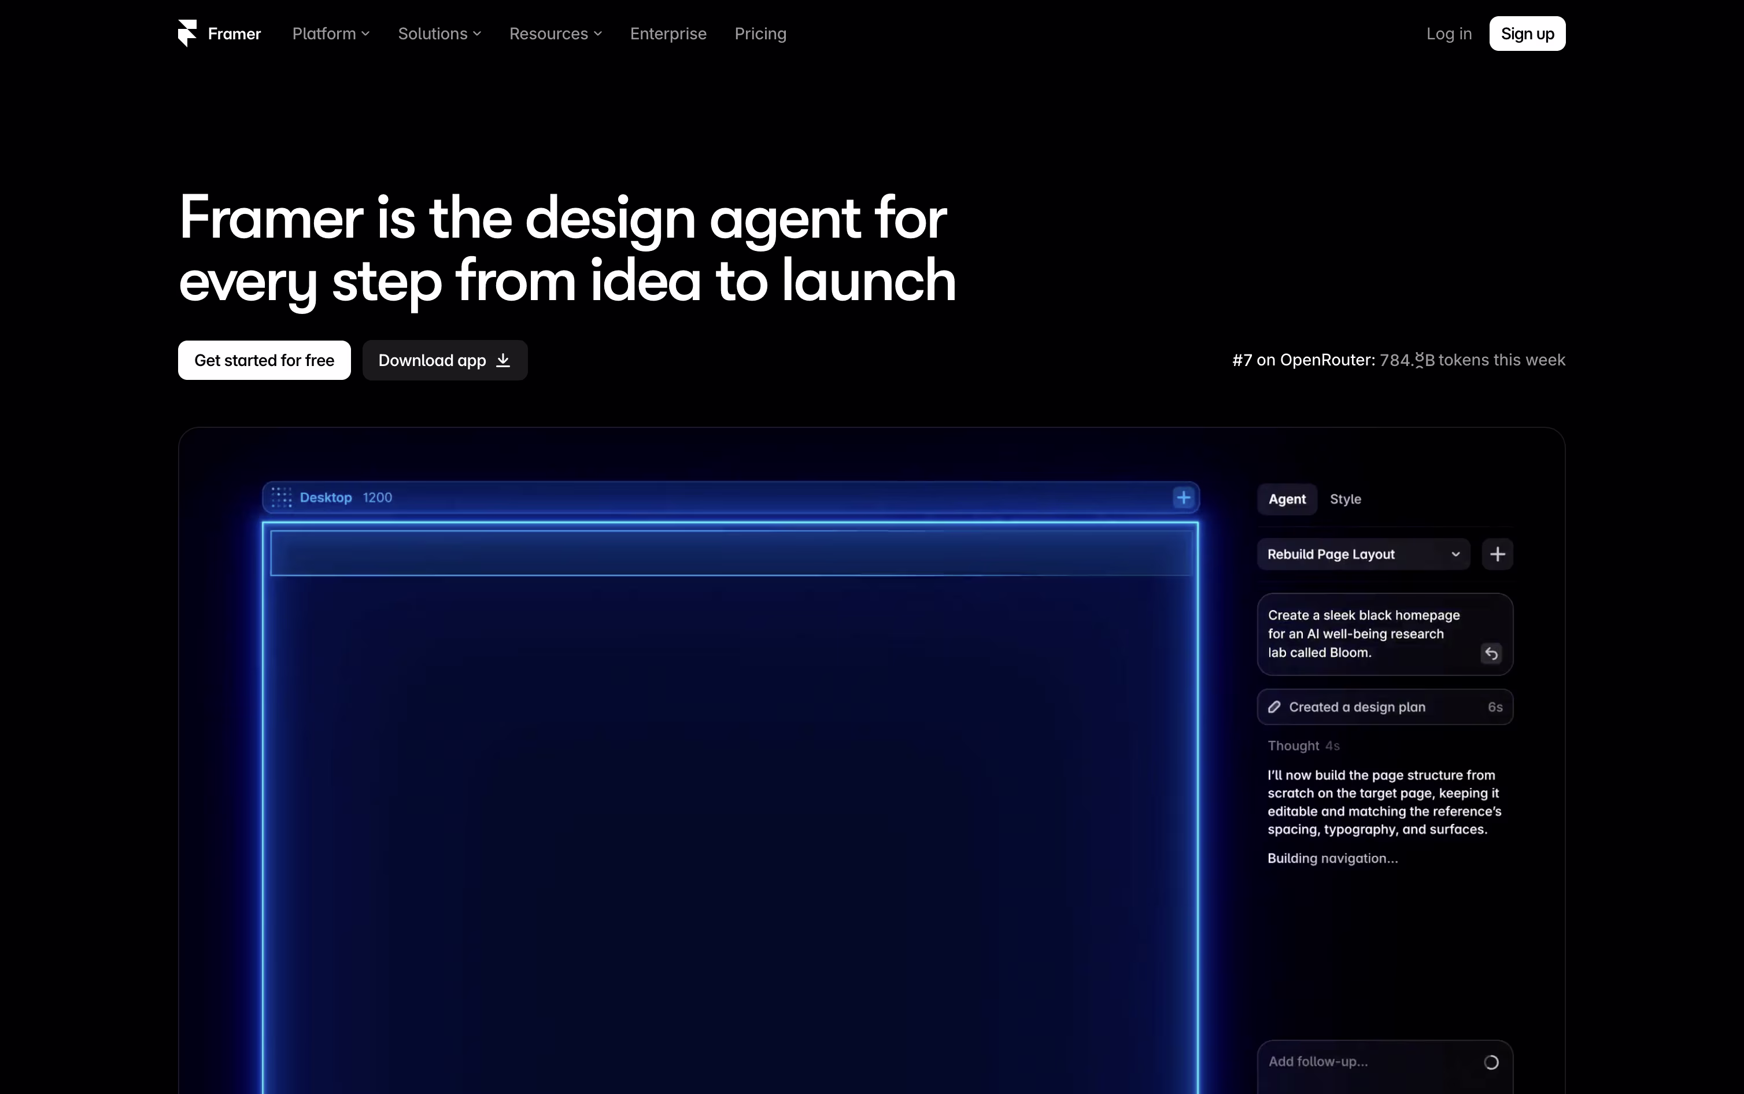Add a breakpoint with the blue plus icon
Viewport: 1744px width, 1094px height.
coord(1184,498)
